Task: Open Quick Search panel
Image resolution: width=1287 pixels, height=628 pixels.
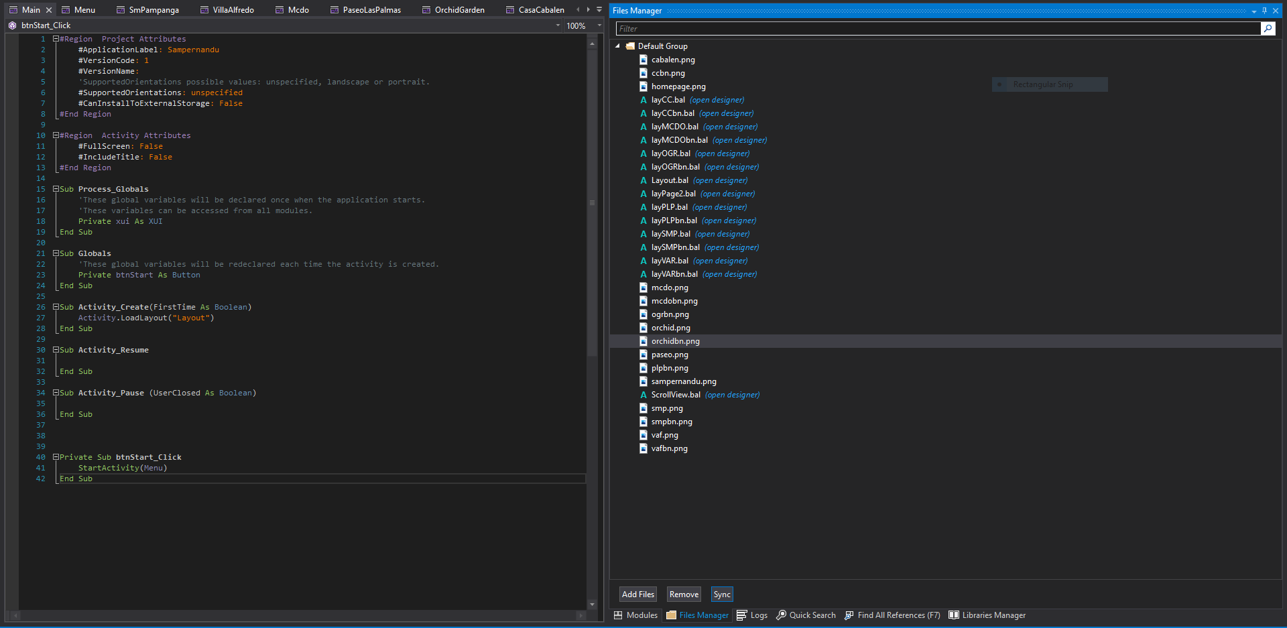Action: (x=806, y=615)
